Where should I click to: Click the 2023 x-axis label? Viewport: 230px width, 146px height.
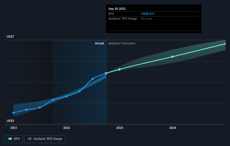tap(120, 128)
